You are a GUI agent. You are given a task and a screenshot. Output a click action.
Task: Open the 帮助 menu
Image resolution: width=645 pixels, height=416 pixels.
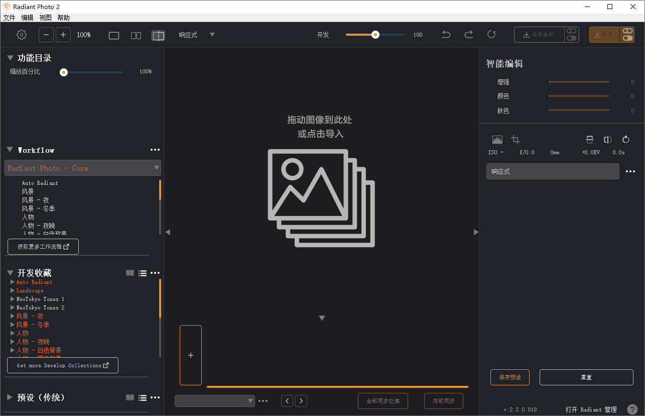point(63,18)
